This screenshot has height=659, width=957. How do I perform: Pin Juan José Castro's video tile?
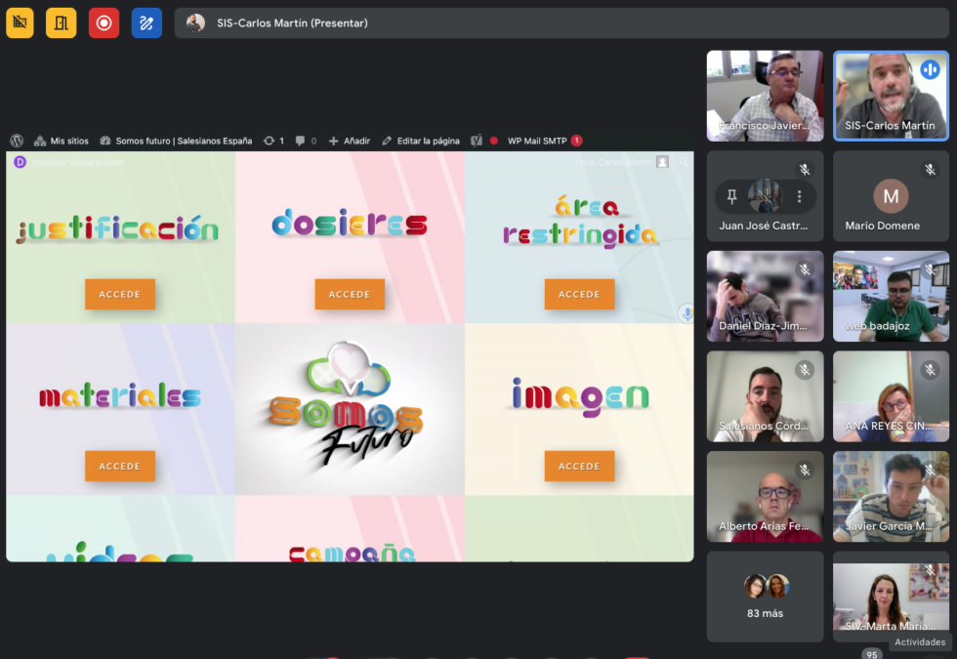tap(731, 196)
